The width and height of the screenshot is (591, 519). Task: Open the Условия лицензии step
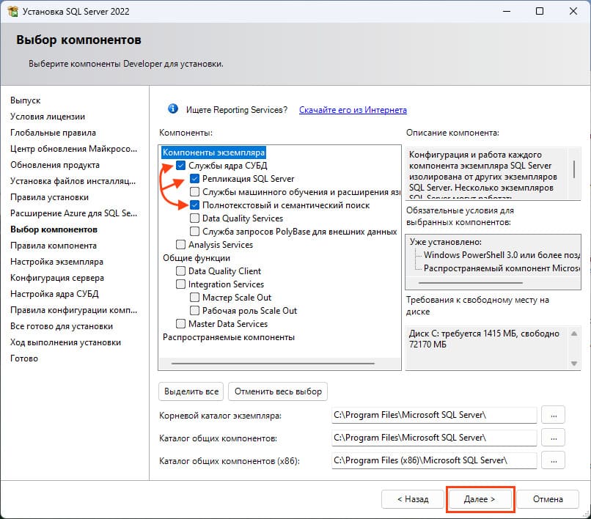click(x=48, y=117)
